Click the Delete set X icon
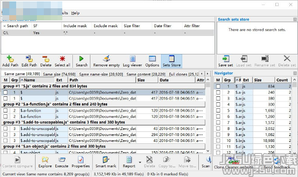The height and width of the screenshot is (177, 298). [287, 59]
